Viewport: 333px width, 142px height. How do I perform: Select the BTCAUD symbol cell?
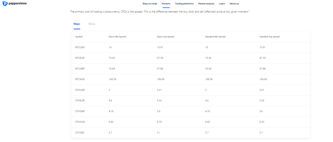pos(80,79)
